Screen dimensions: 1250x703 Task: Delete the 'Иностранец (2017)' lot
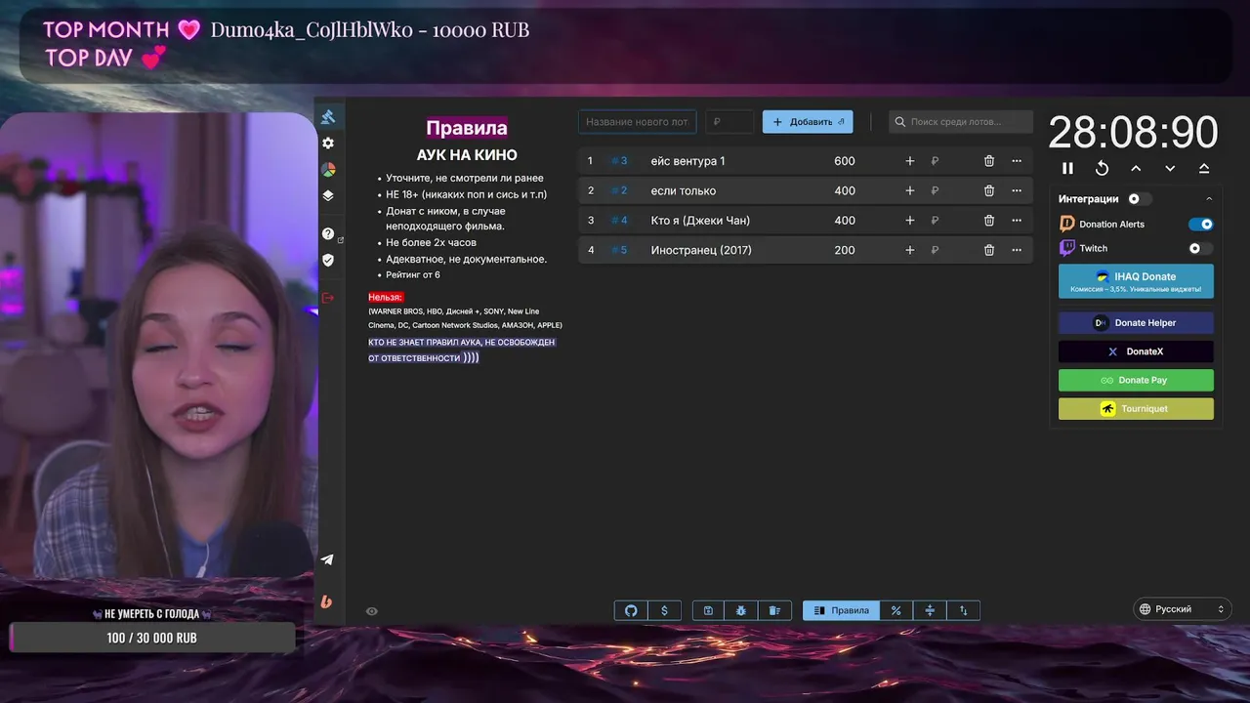click(989, 250)
